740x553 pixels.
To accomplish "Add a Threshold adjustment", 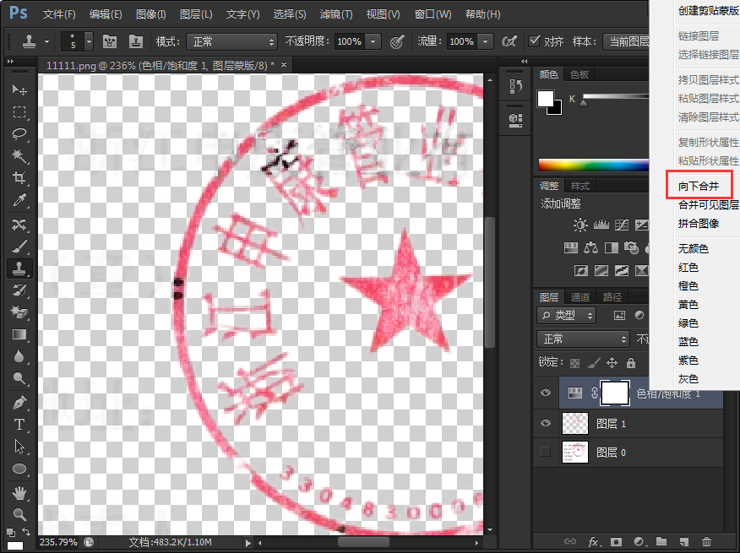I will [x=622, y=270].
